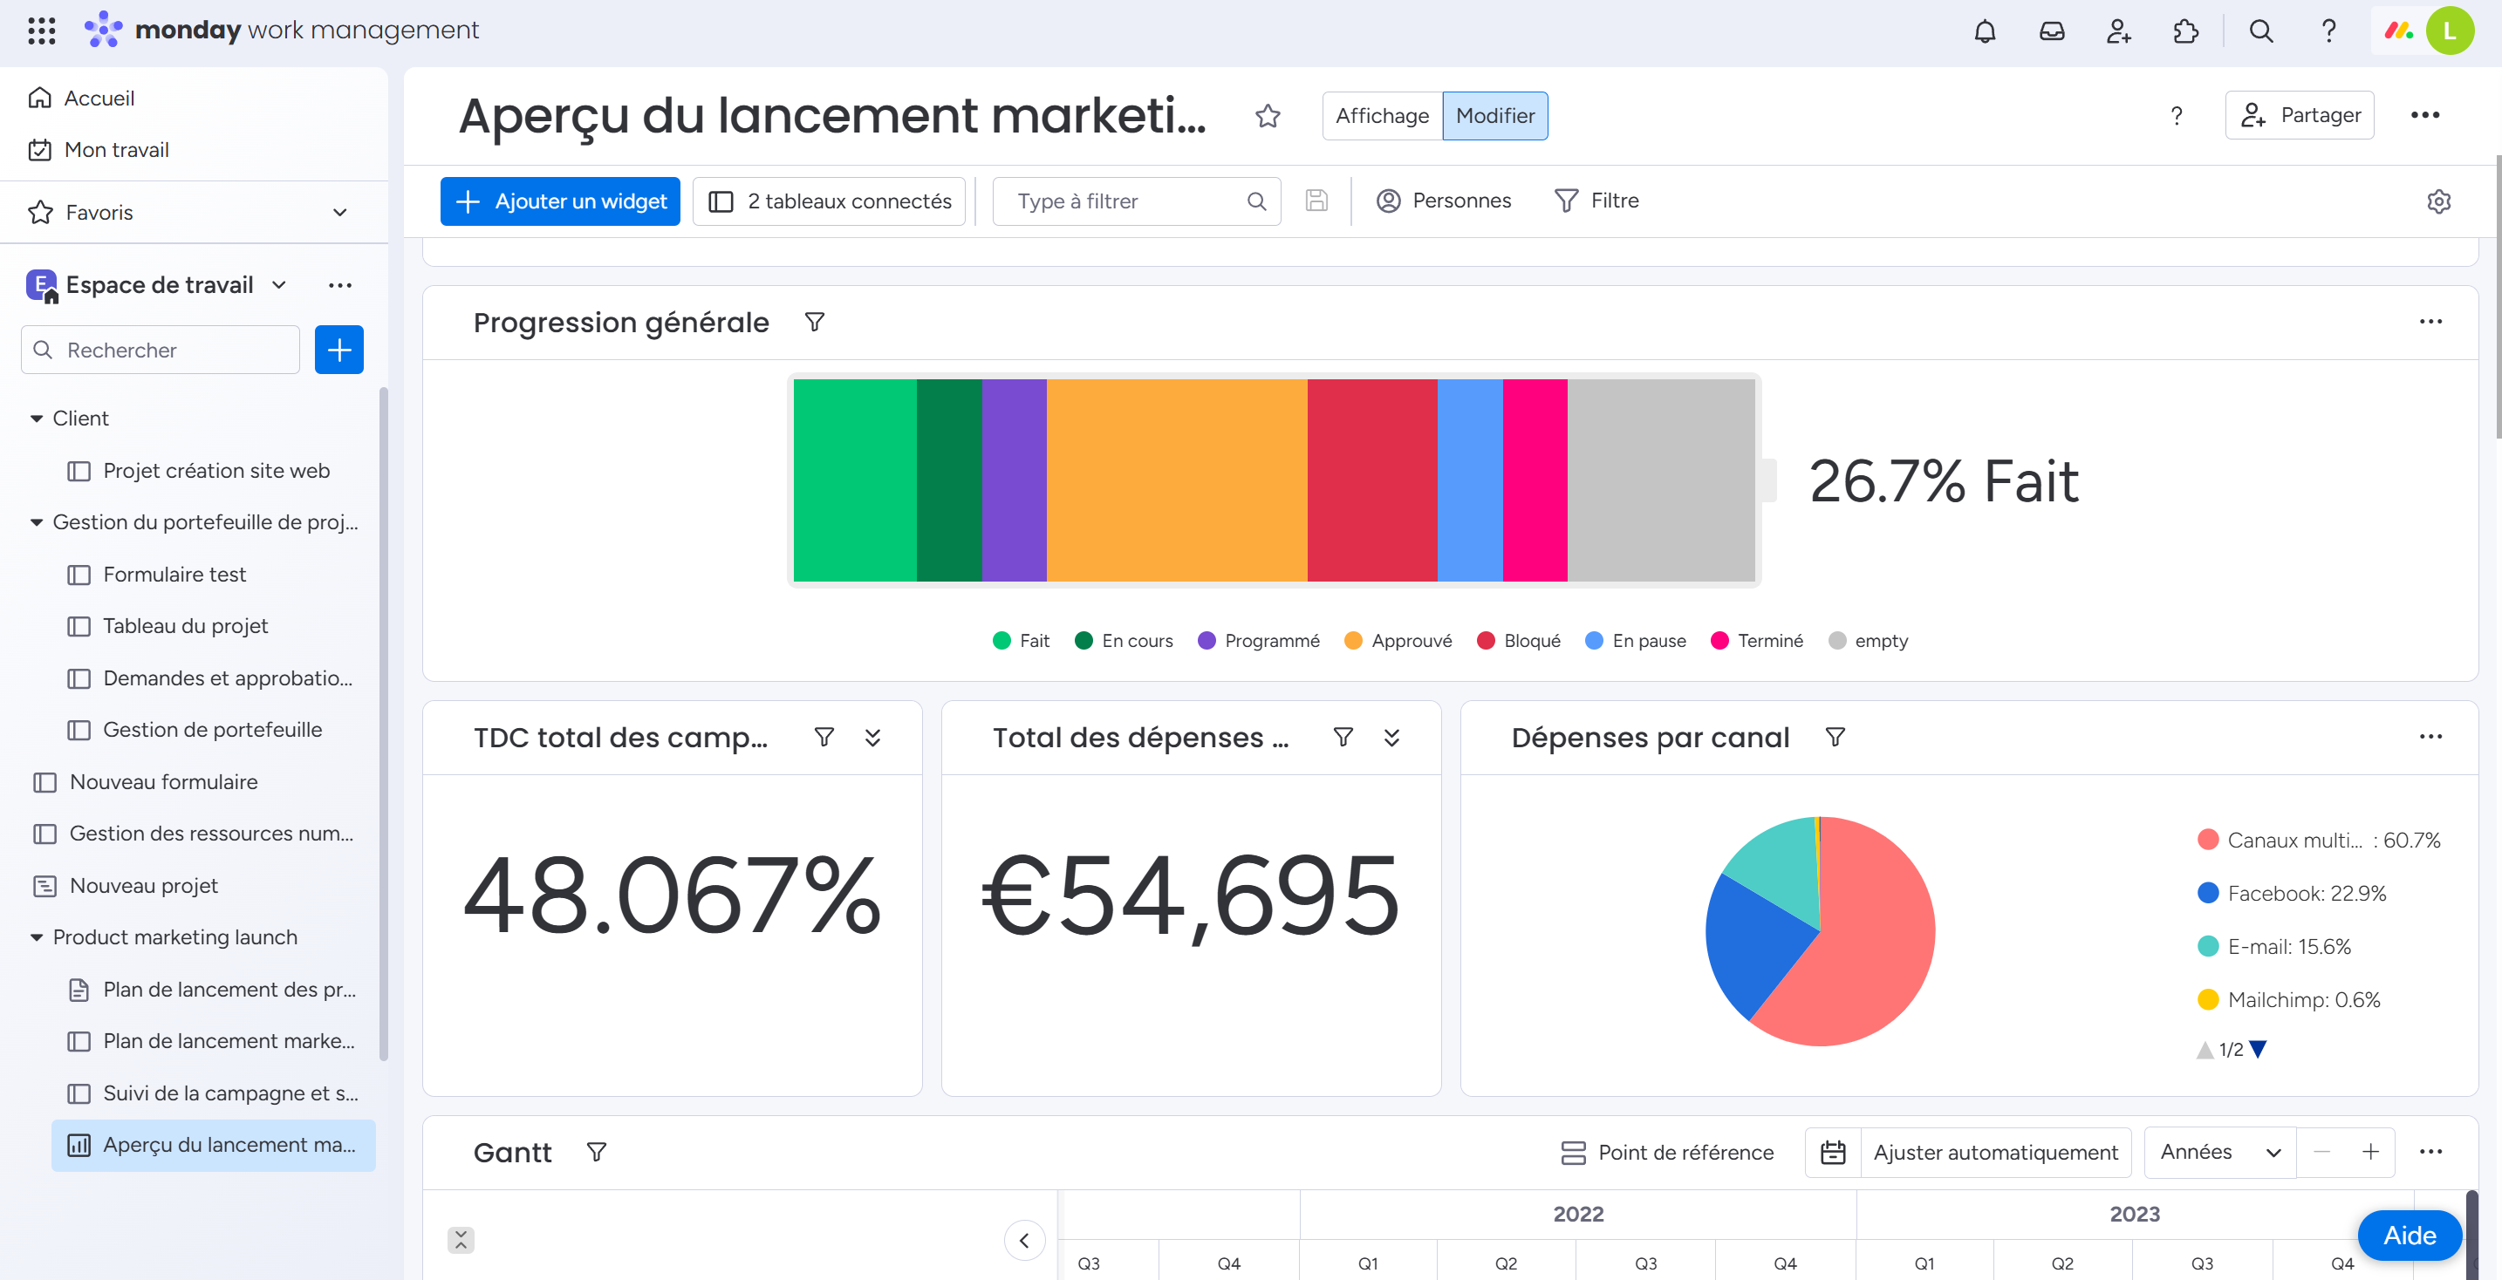Toggle E-mail legend in pie chart

click(2273, 946)
